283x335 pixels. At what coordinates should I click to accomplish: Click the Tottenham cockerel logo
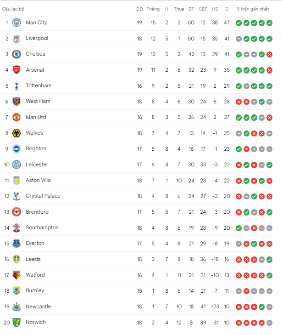pyautogui.click(x=17, y=86)
